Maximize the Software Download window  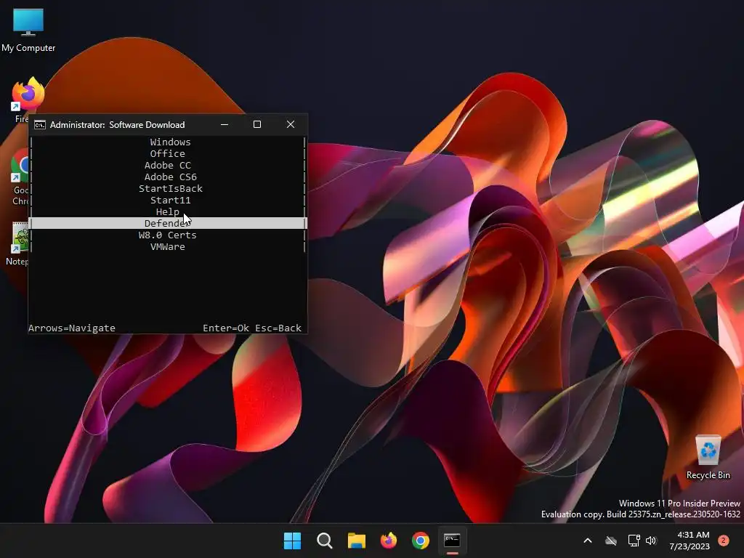[x=257, y=124]
